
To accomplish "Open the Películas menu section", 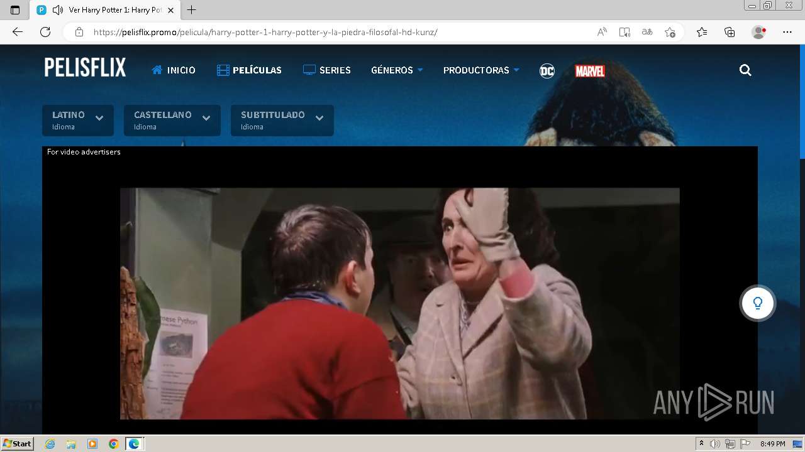I will tap(249, 70).
